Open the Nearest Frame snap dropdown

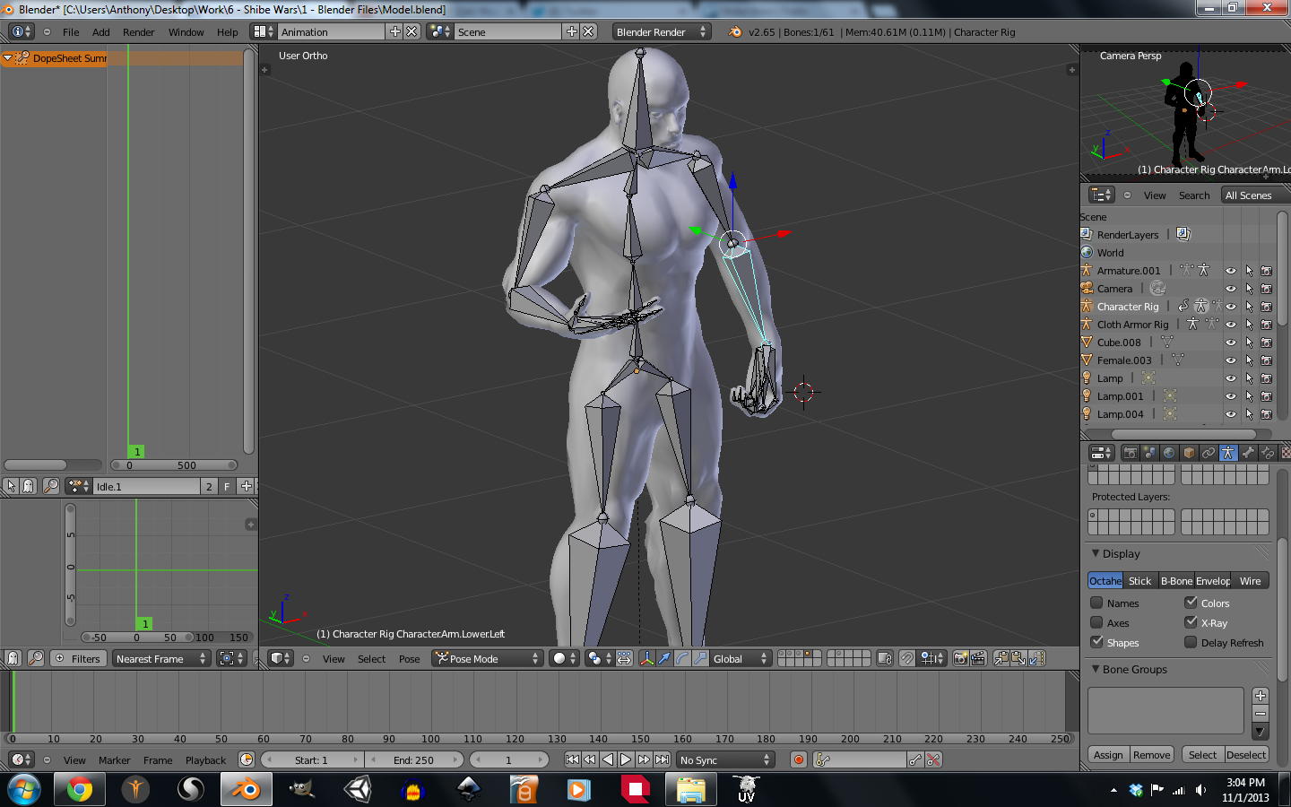160,658
